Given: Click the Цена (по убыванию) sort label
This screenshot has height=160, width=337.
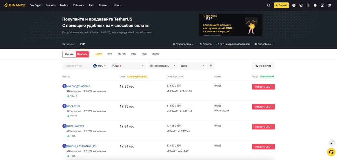Looking at the screenshot, I should point(137,76).
